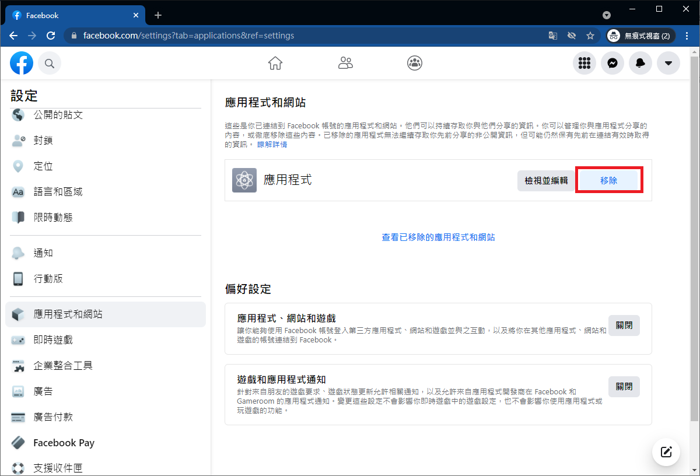Viewport: 700px width, 476px height.
Task: Toggle 關閉 for 遊戲和應用程式通知
Action: [x=624, y=386]
